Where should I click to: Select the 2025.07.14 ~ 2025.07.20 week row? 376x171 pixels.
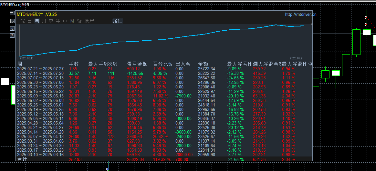(x=164, y=73)
